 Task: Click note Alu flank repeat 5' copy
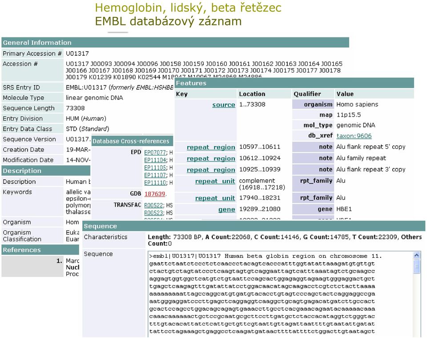371,147
